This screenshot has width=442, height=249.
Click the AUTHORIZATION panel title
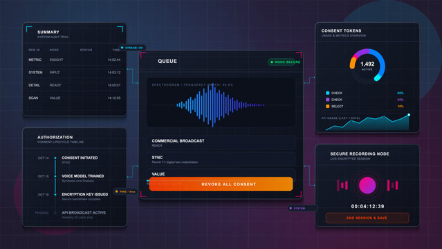(x=55, y=137)
